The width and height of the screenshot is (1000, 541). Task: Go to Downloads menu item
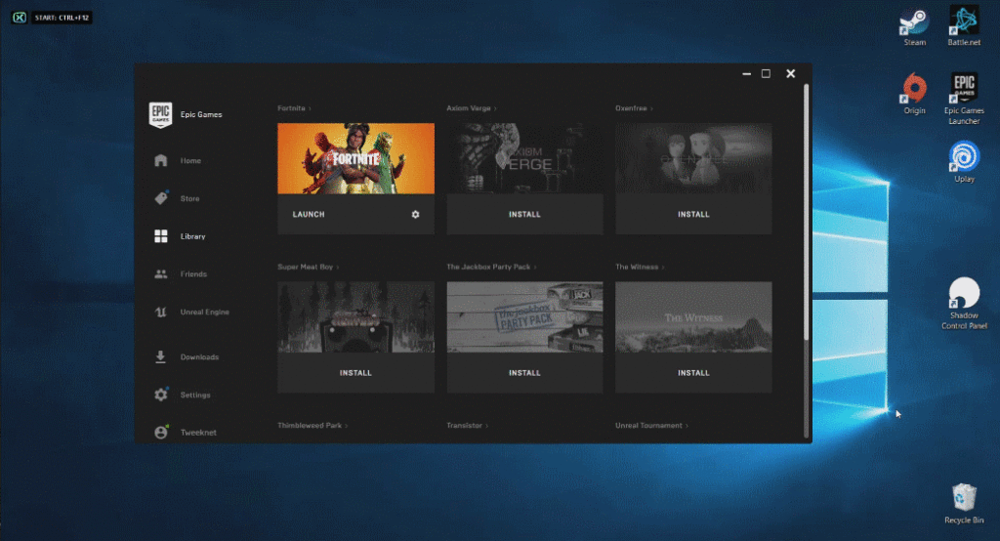pyautogui.click(x=199, y=356)
